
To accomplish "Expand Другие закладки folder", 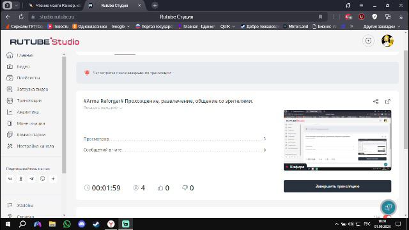I will (382, 26).
